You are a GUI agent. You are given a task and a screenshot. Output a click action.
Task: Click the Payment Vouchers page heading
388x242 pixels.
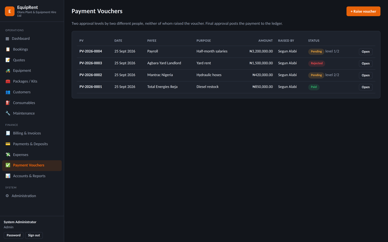pyautogui.click(x=97, y=11)
